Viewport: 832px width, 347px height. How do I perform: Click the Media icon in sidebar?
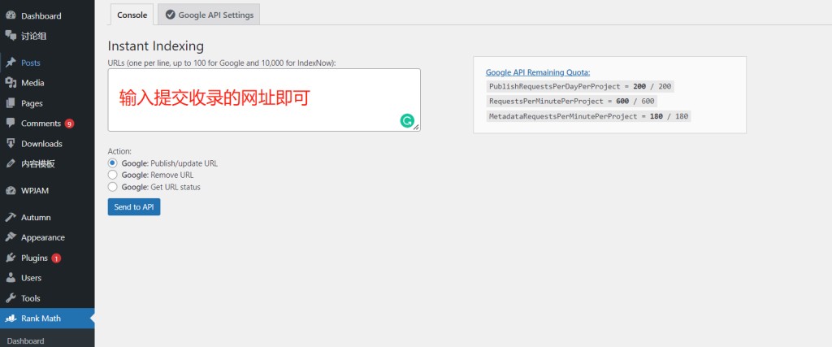coord(11,83)
